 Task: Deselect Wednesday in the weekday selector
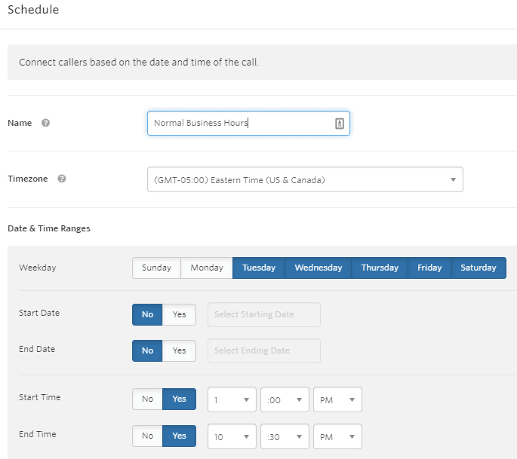(x=319, y=268)
